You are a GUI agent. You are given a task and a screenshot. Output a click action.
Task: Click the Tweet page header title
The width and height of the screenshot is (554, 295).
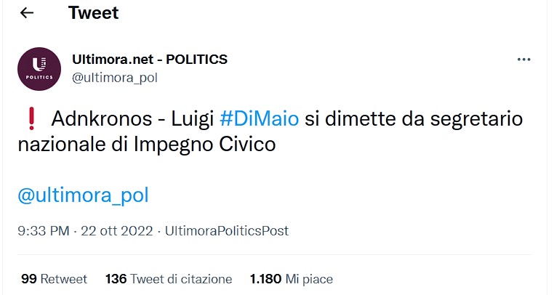click(x=93, y=13)
